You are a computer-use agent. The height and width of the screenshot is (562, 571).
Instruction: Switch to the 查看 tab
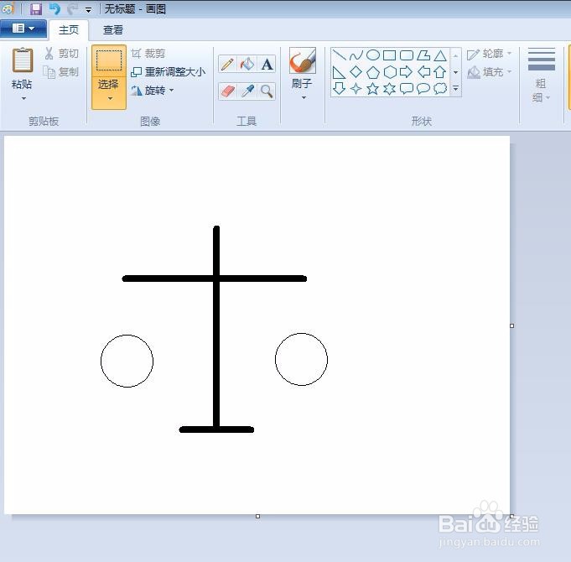pyautogui.click(x=113, y=30)
